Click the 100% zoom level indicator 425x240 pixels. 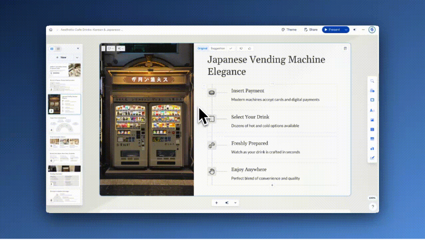(372, 198)
